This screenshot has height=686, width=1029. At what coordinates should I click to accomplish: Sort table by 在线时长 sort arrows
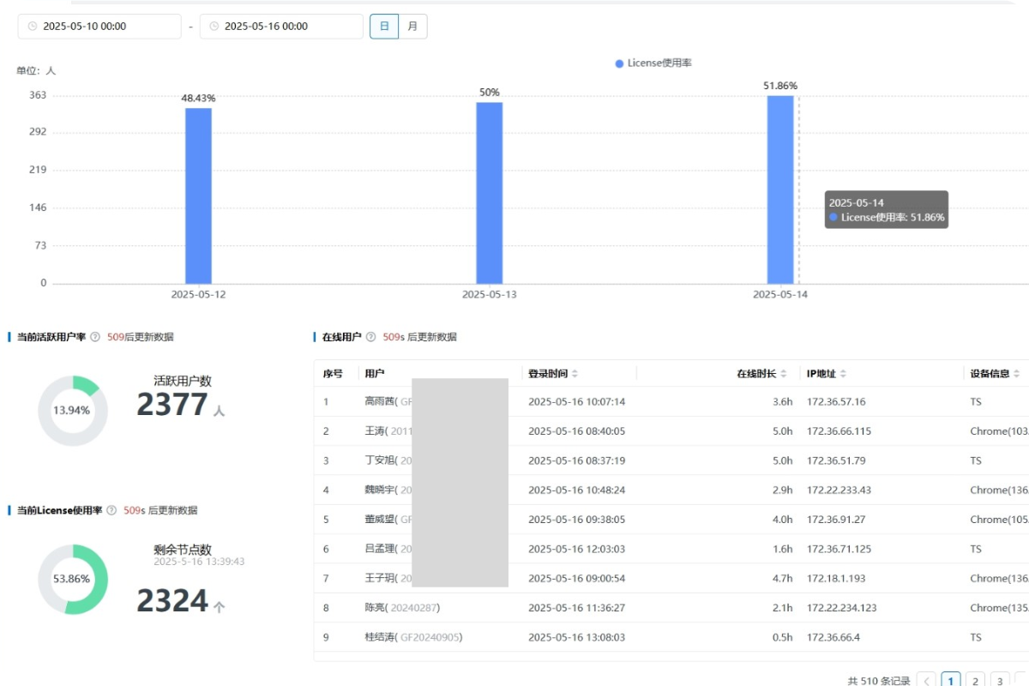pyautogui.click(x=783, y=374)
